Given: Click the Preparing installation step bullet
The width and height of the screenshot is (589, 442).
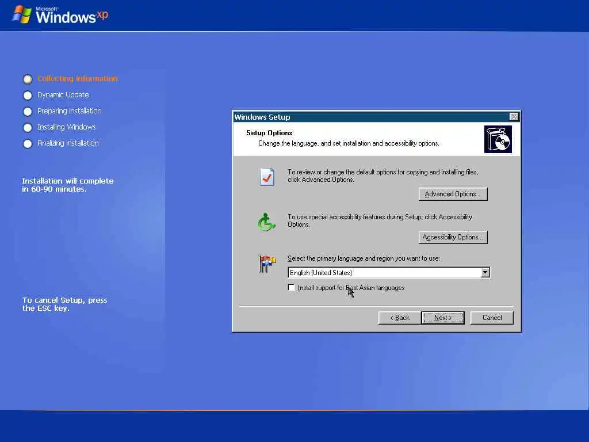Looking at the screenshot, I should [x=28, y=112].
